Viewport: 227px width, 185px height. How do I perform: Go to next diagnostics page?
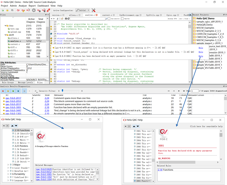click(x=179, y=91)
